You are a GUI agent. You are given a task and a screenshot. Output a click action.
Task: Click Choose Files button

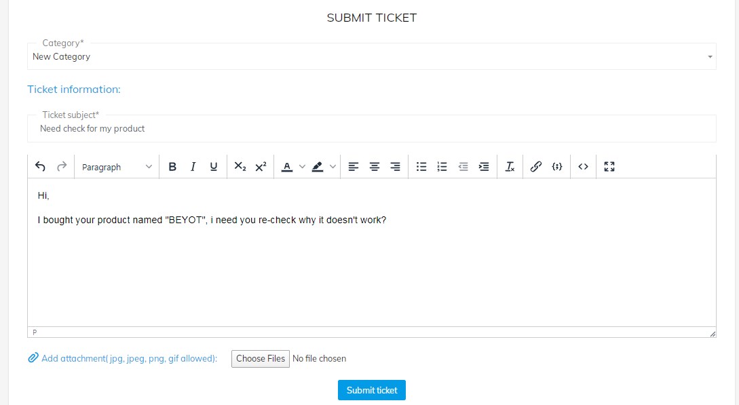(x=260, y=359)
